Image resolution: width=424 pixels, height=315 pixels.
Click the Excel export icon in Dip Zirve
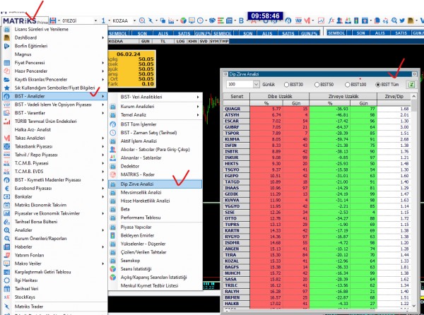coord(411,85)
